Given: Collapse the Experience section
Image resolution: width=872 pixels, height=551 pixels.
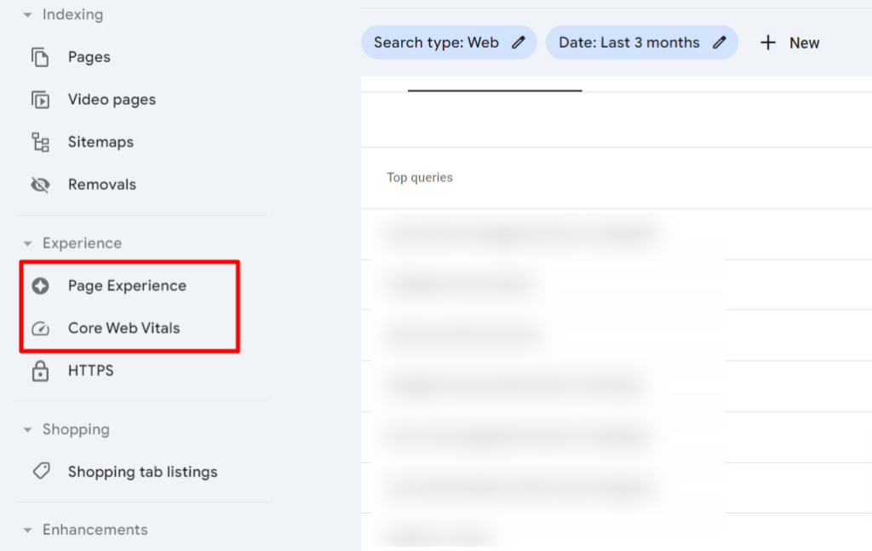Looking at the screenshot, I should point(26,243).
